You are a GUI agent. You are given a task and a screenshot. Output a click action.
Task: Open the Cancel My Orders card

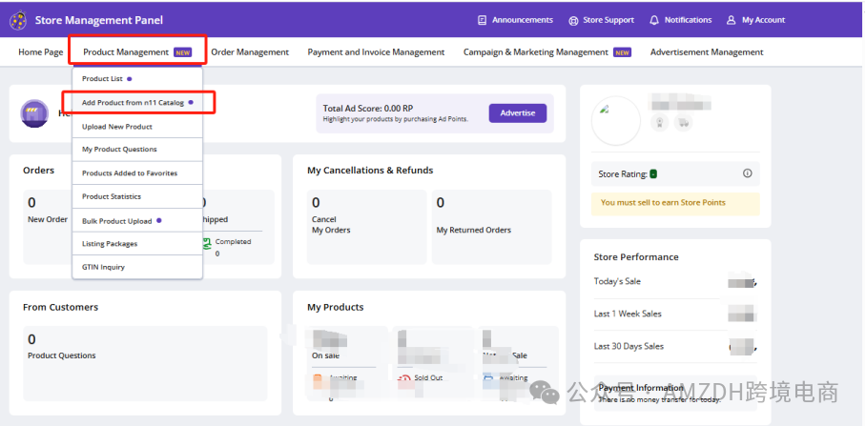(x=367, y=227)
